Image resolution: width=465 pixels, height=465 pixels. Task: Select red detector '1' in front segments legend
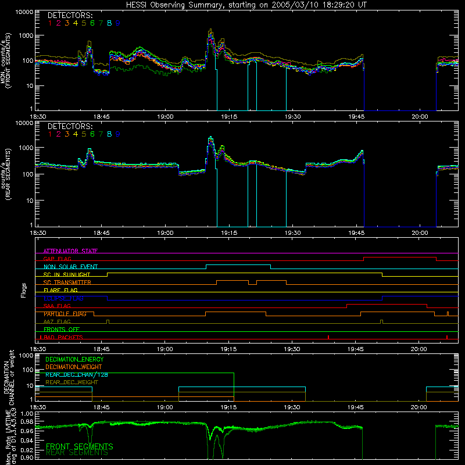coord(50,23)
